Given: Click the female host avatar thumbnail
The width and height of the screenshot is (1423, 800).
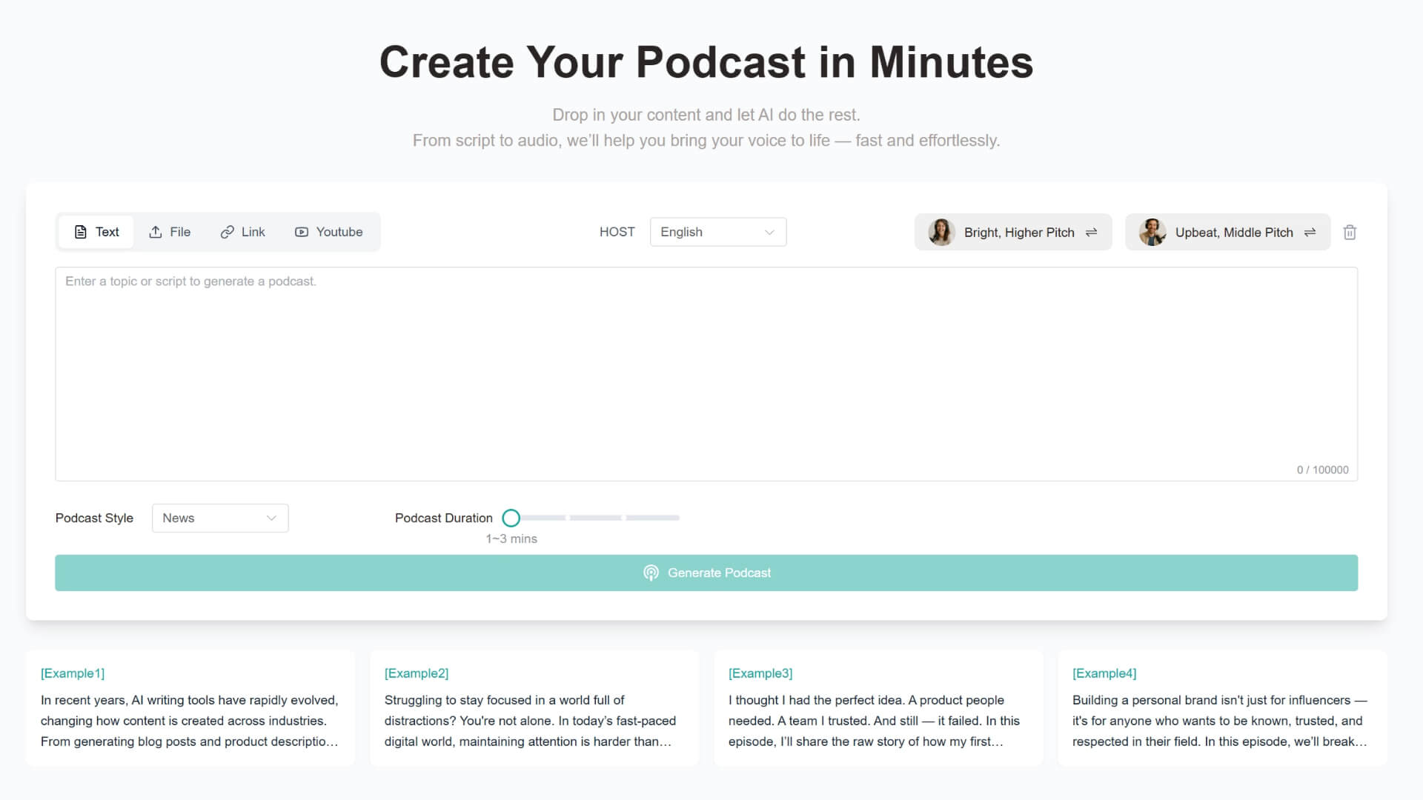Looking at the screenshot, I should coord(941,233).
